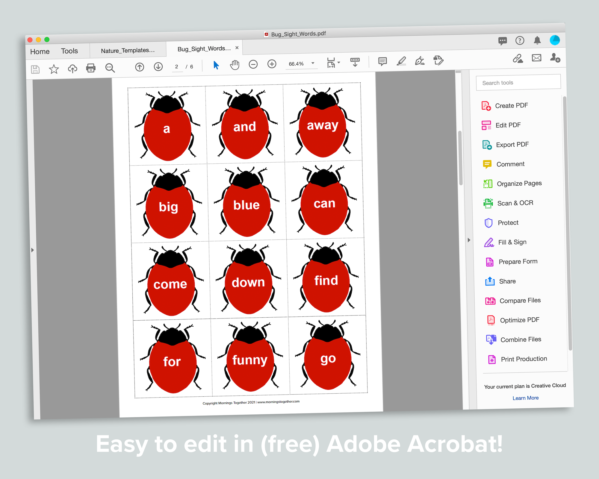The width and height of the screenshot is (599, 479).
Task: Collapse the right tools pane arrow
Action: (469, 240)
